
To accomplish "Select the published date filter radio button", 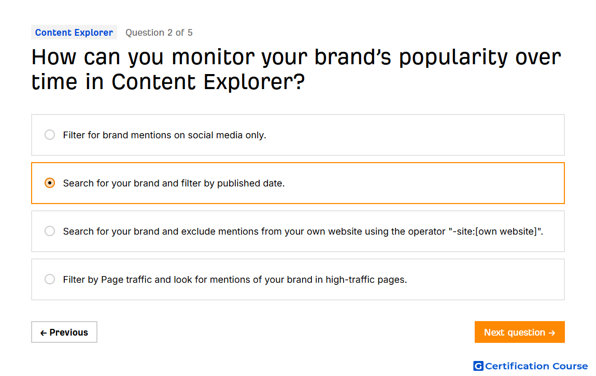I will pos(50,183).
